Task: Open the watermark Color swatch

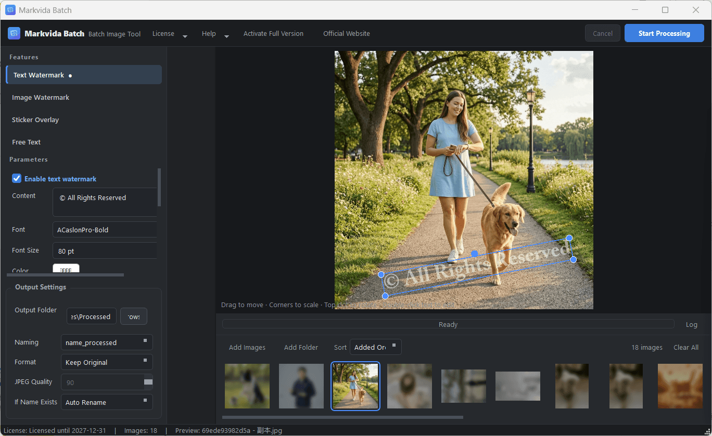Action: click(66, 269)
